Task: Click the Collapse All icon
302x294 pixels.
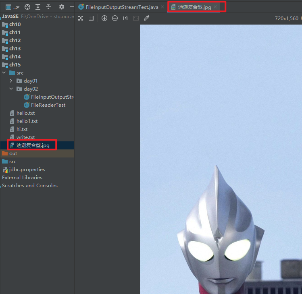Action: (x=48, y=7)
